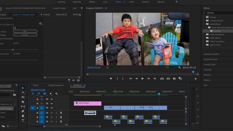Select the Slip tool
The width and height of the screenshot is (233, 131).
coord(23,107)
